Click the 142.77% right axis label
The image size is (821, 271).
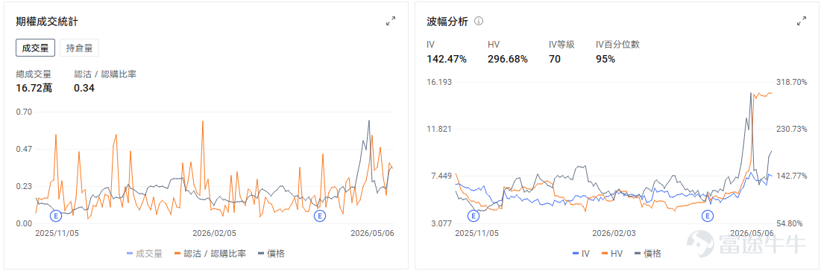click(x=793, y=176)
